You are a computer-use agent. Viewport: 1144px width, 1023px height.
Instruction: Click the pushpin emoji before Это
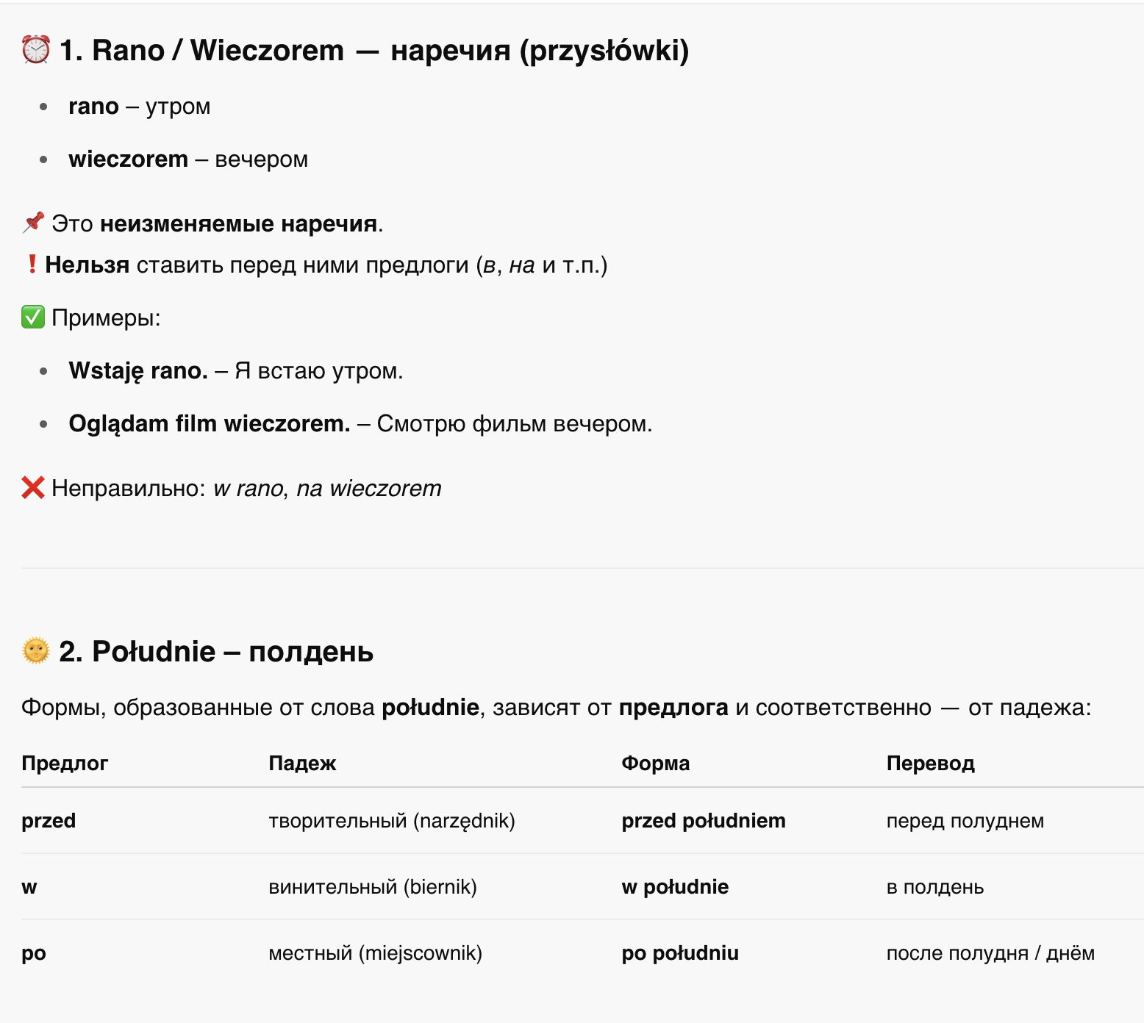coord(33,223)
